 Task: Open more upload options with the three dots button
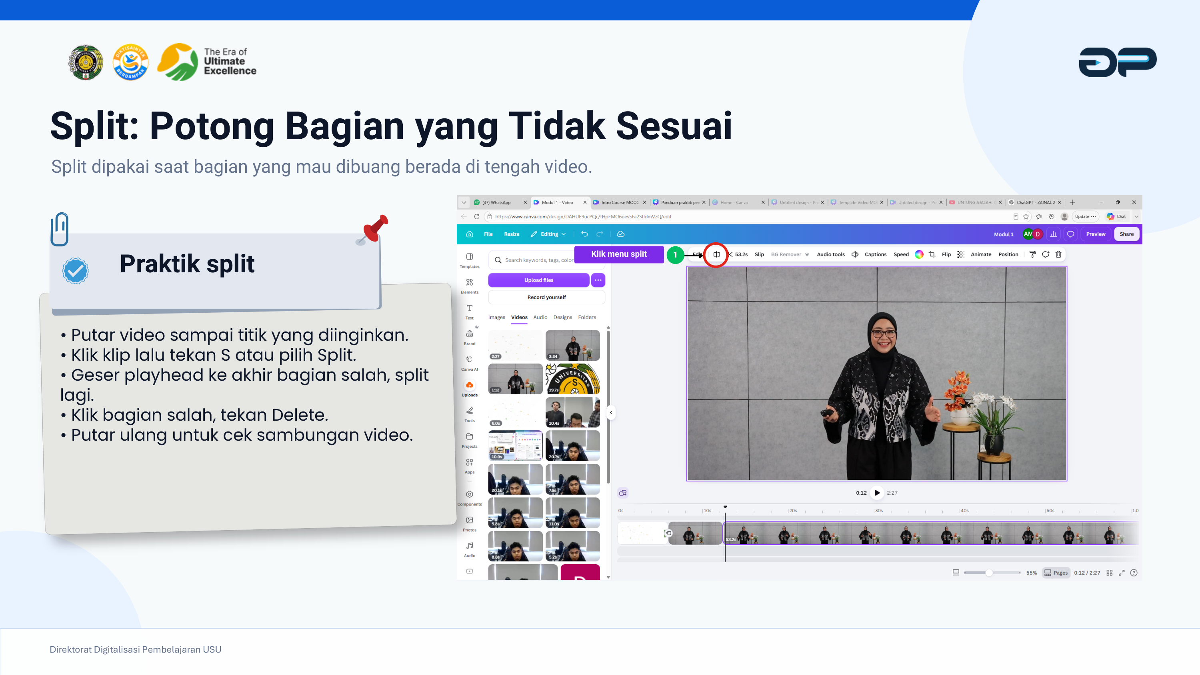pyautogui.click(x=598, y=280)
